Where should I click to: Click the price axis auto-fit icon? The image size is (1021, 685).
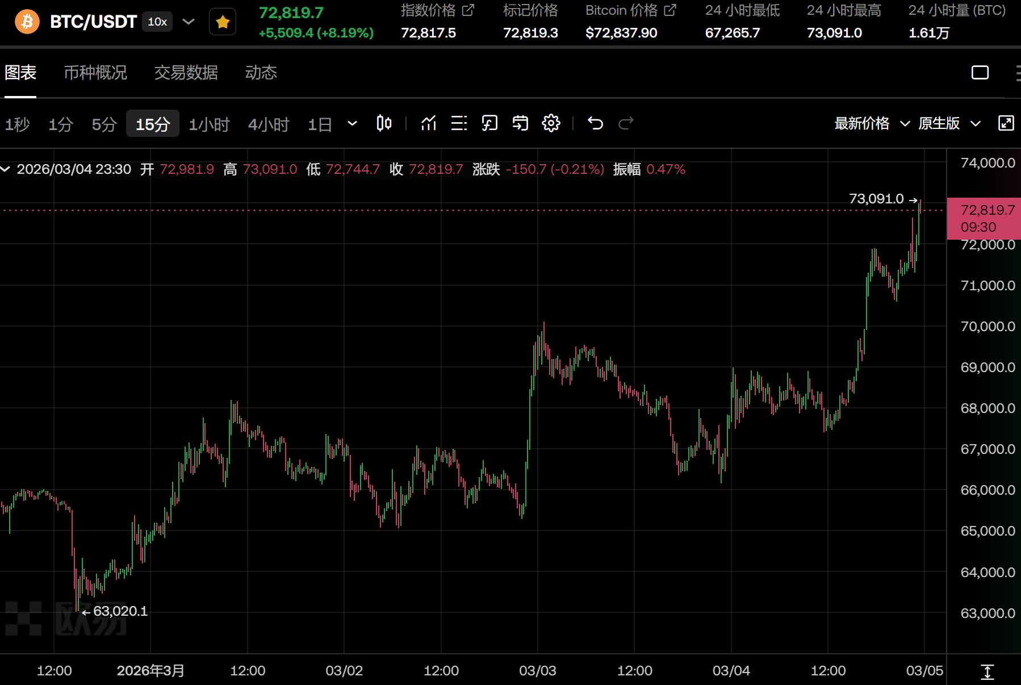point(987,672)
